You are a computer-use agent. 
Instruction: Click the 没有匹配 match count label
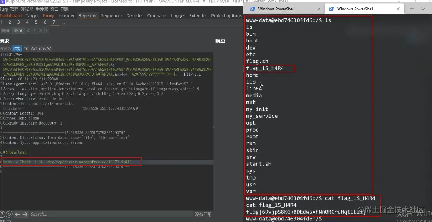point(203,214)
